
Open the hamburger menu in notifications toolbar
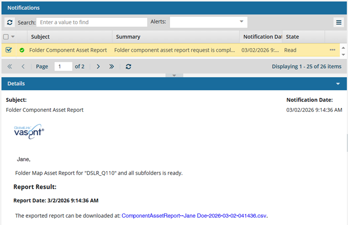(339, 22)
